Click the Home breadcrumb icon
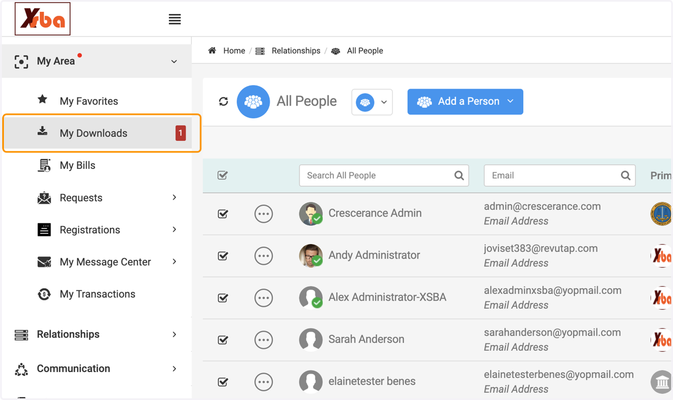673x400 pixels. [212, 50]
